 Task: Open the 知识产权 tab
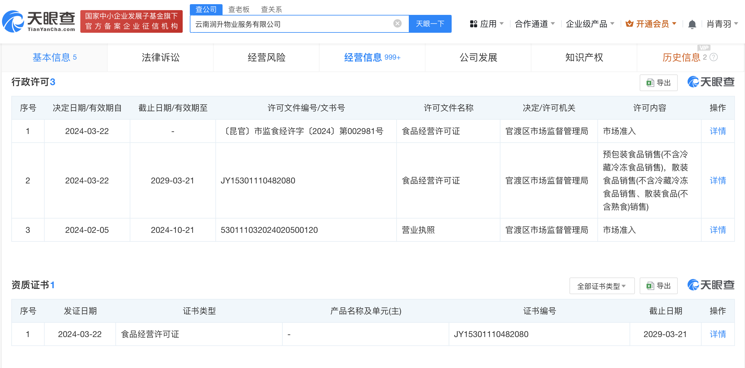(x=584, y=57)
